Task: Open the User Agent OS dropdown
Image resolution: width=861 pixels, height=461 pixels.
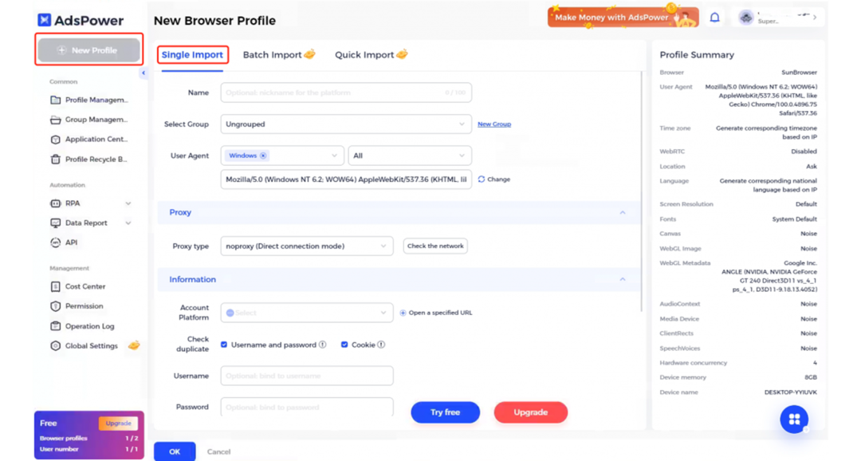Action: 282,156
